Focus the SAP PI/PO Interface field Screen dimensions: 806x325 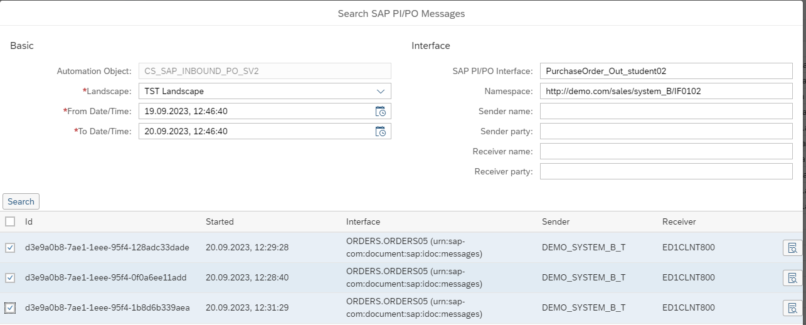coord(666,71)
